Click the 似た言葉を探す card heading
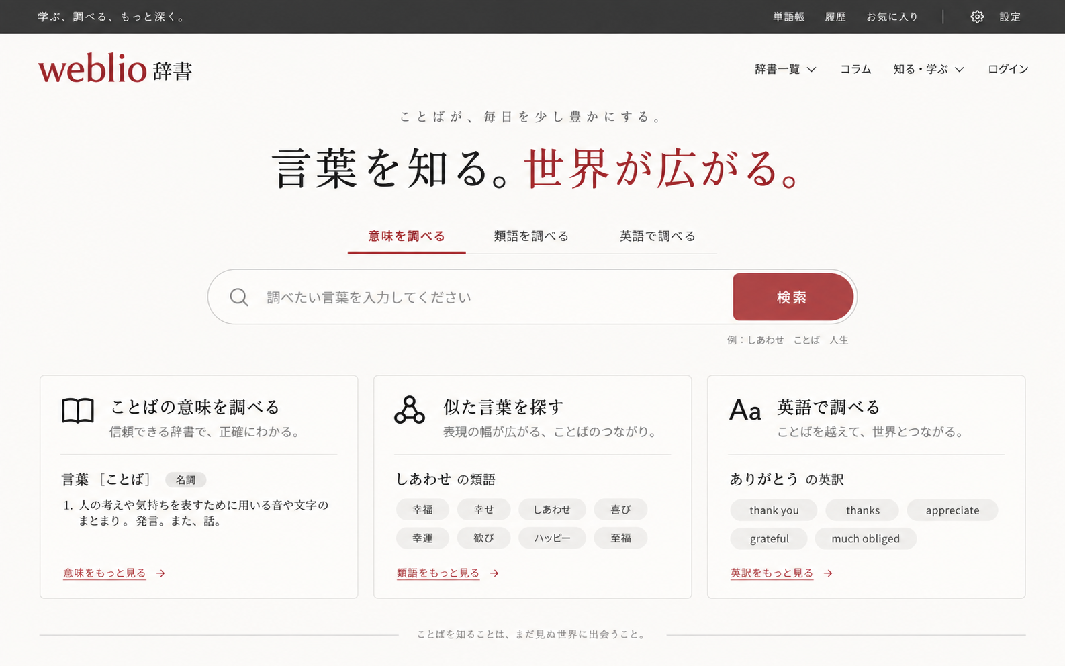Viewport: 1065px width, 666px height. (503, 407)
